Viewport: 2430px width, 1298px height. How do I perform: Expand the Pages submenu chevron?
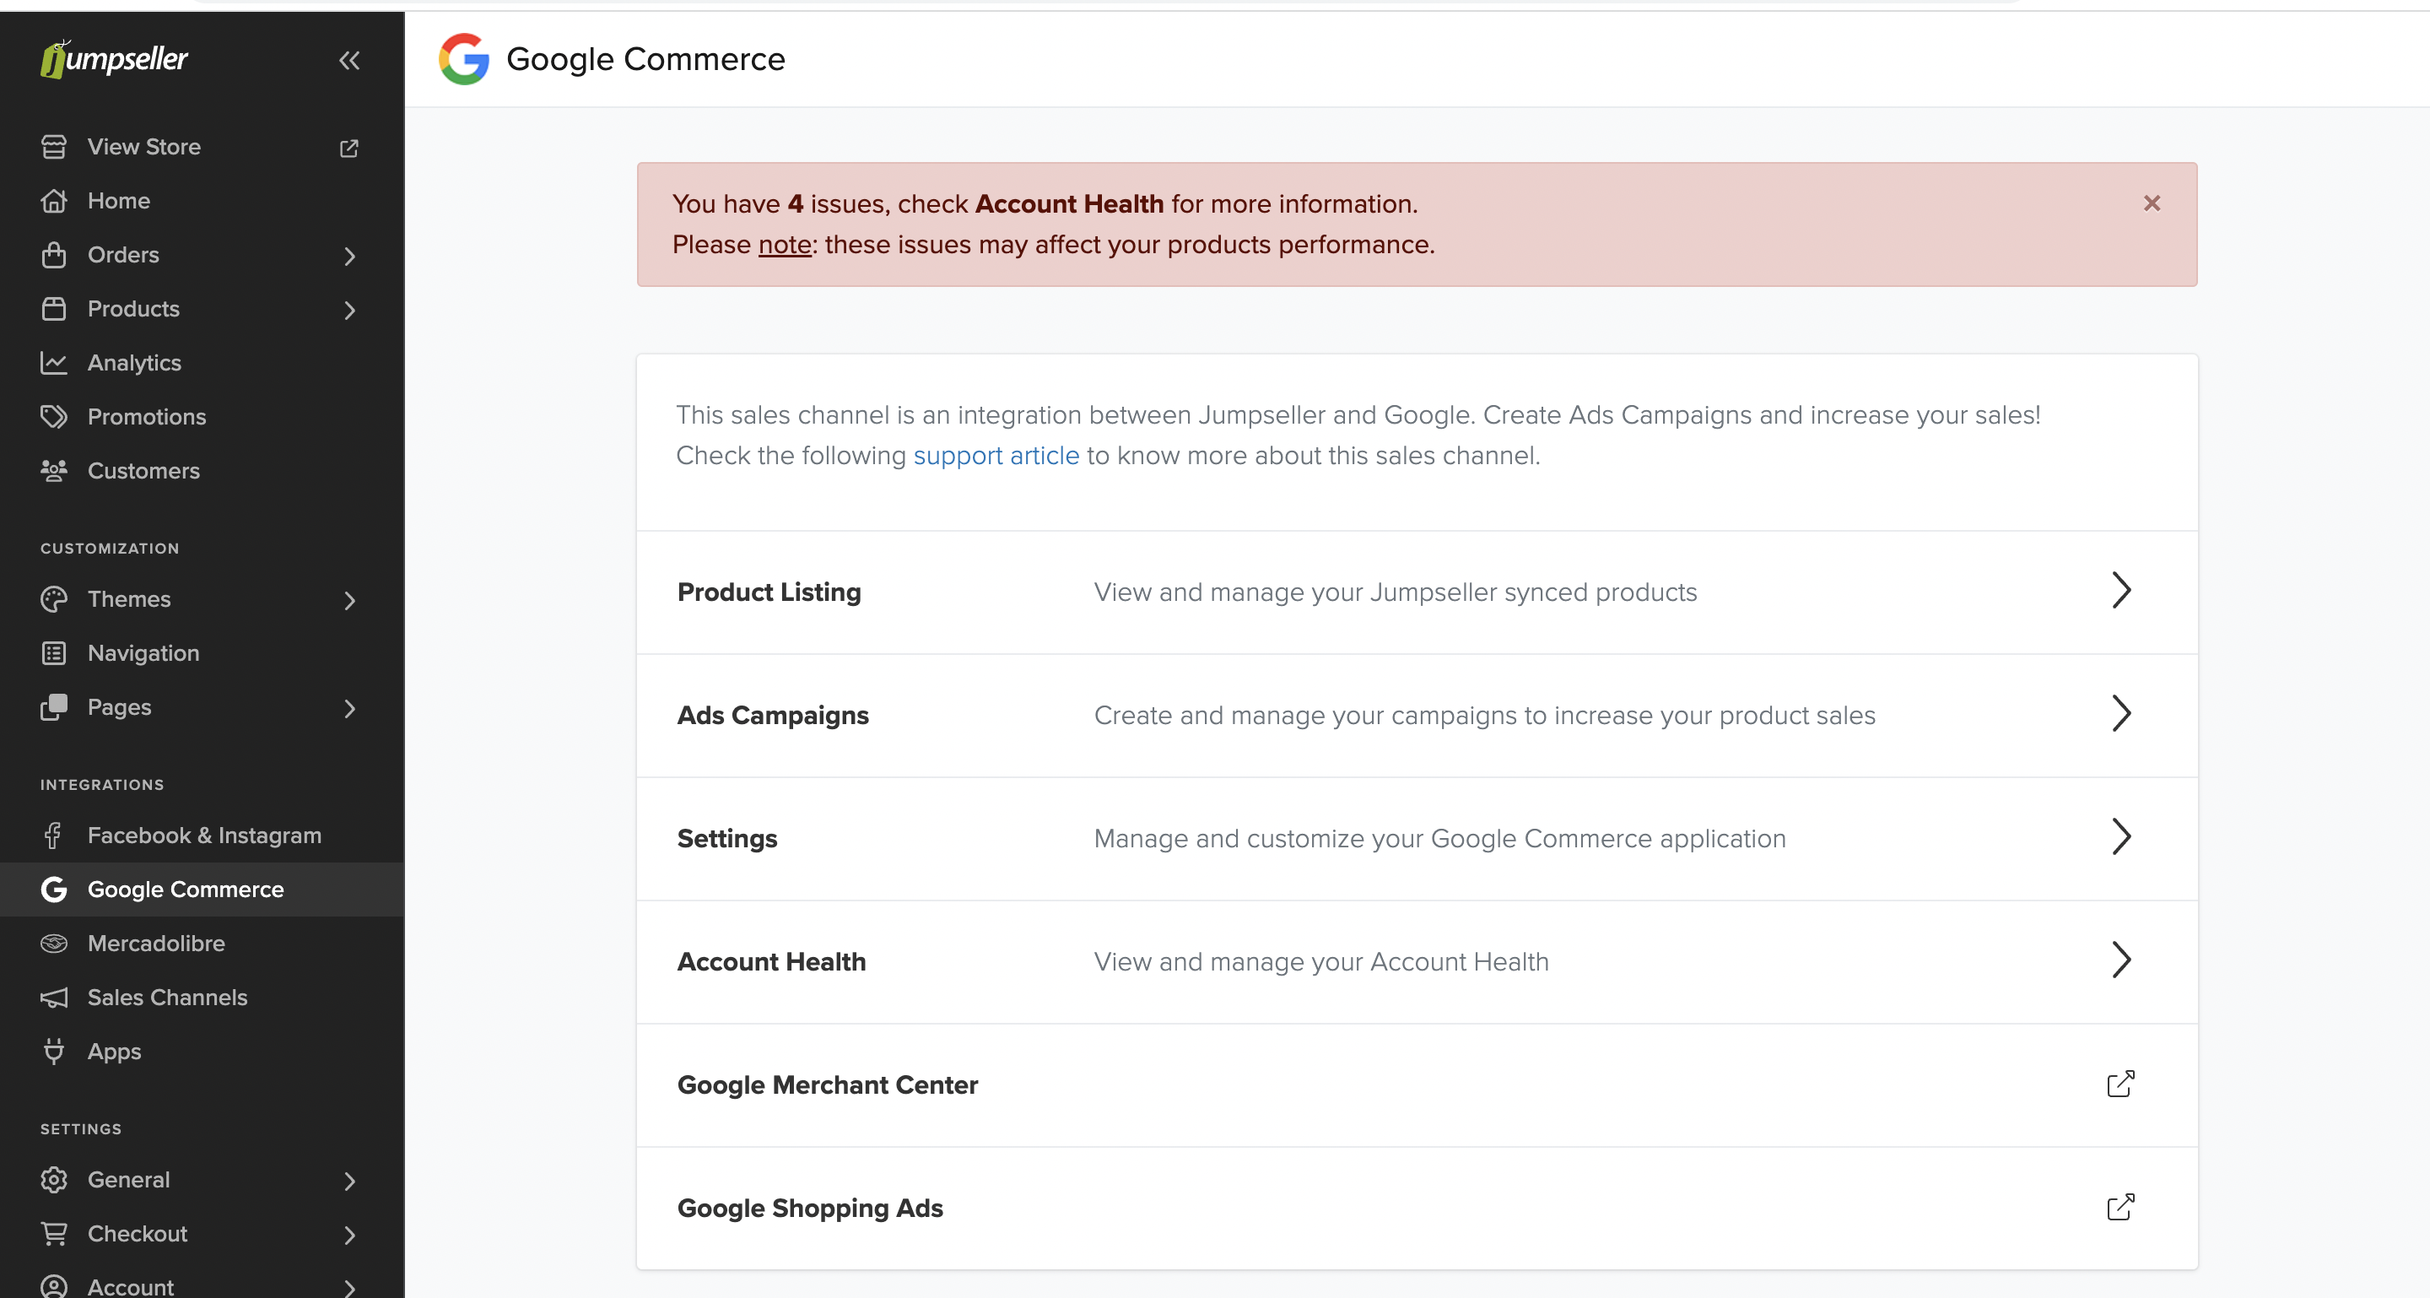click(x=350, y=710)
